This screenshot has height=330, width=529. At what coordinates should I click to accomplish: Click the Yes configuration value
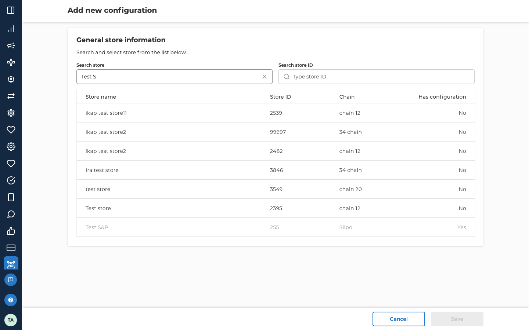pos(462,227)
